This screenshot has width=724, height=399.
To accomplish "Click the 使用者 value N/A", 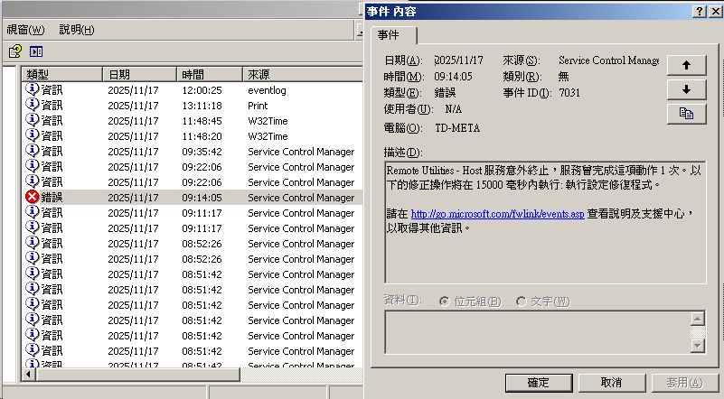I will (x=454, y=109).
